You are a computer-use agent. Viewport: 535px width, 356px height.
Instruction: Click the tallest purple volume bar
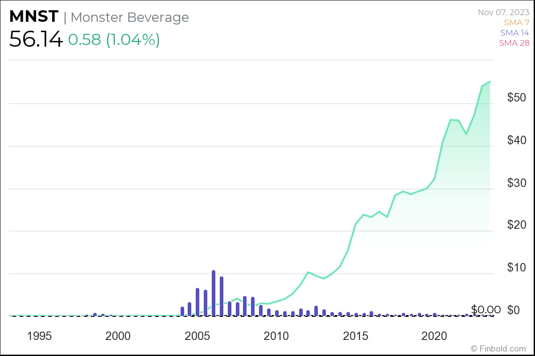(214, 293)
